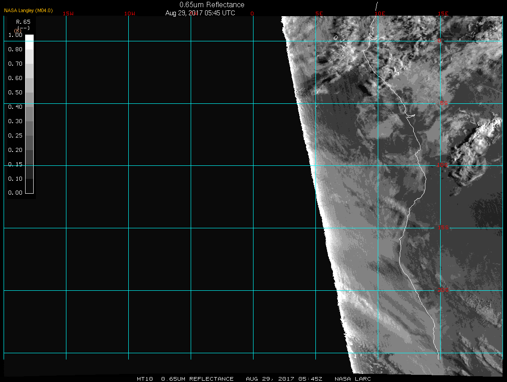Click the 0.30 color bar value

pos(15,121)
